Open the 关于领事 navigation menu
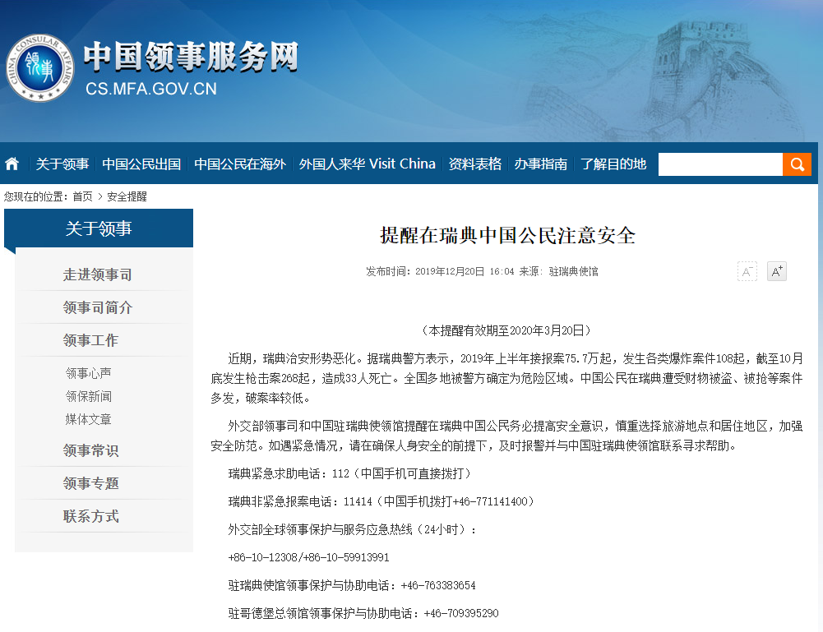823x632 pixels. click(x=62, y=164)
